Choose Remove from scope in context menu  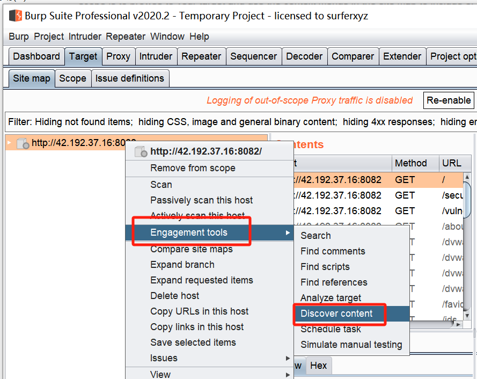tap(209, 168)
